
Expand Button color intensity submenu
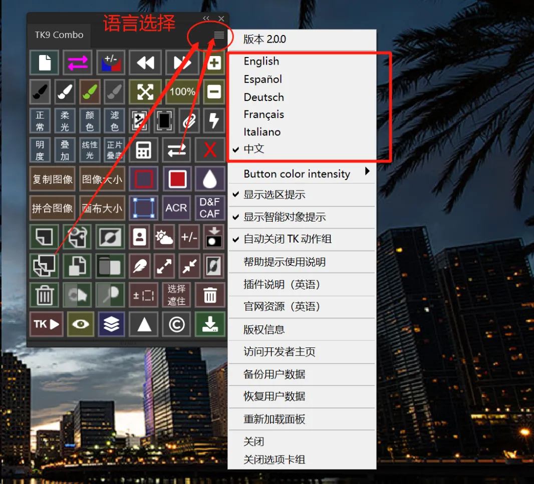[x=297, y=173]
